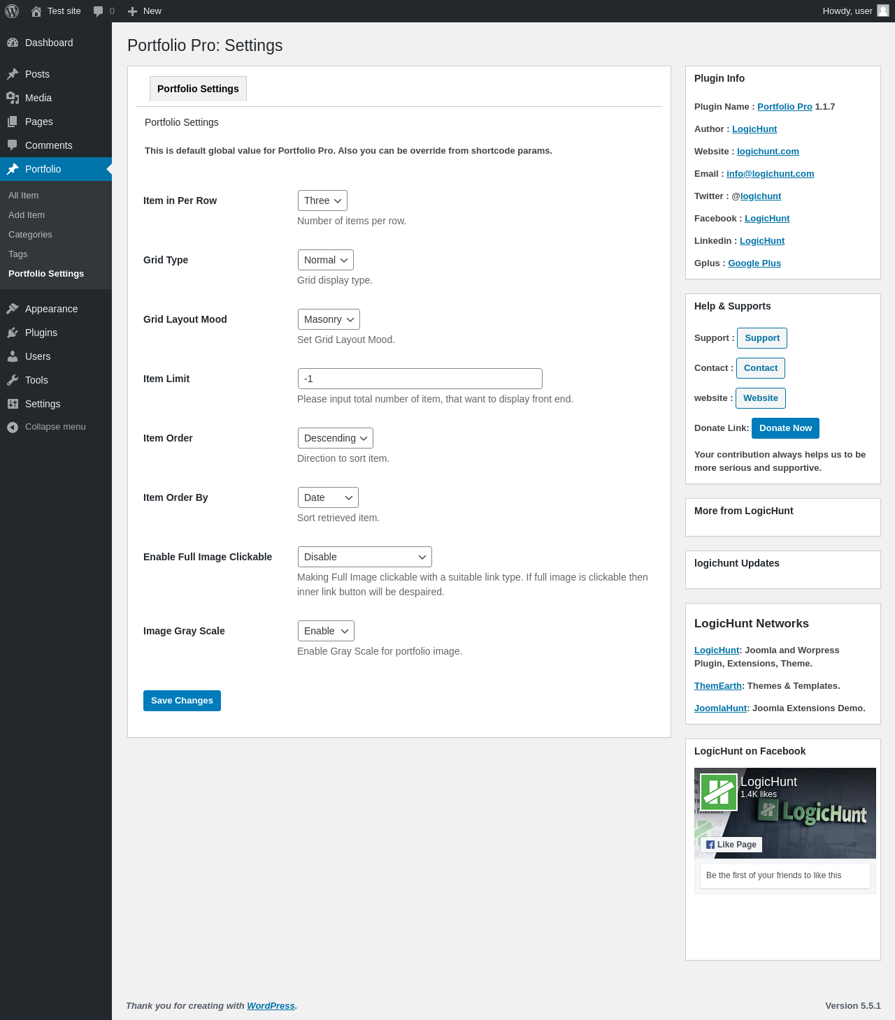This screenshot has height=1020, width=895.
Task: Open the JoomlaHunt network link
Action: (720, 708)
